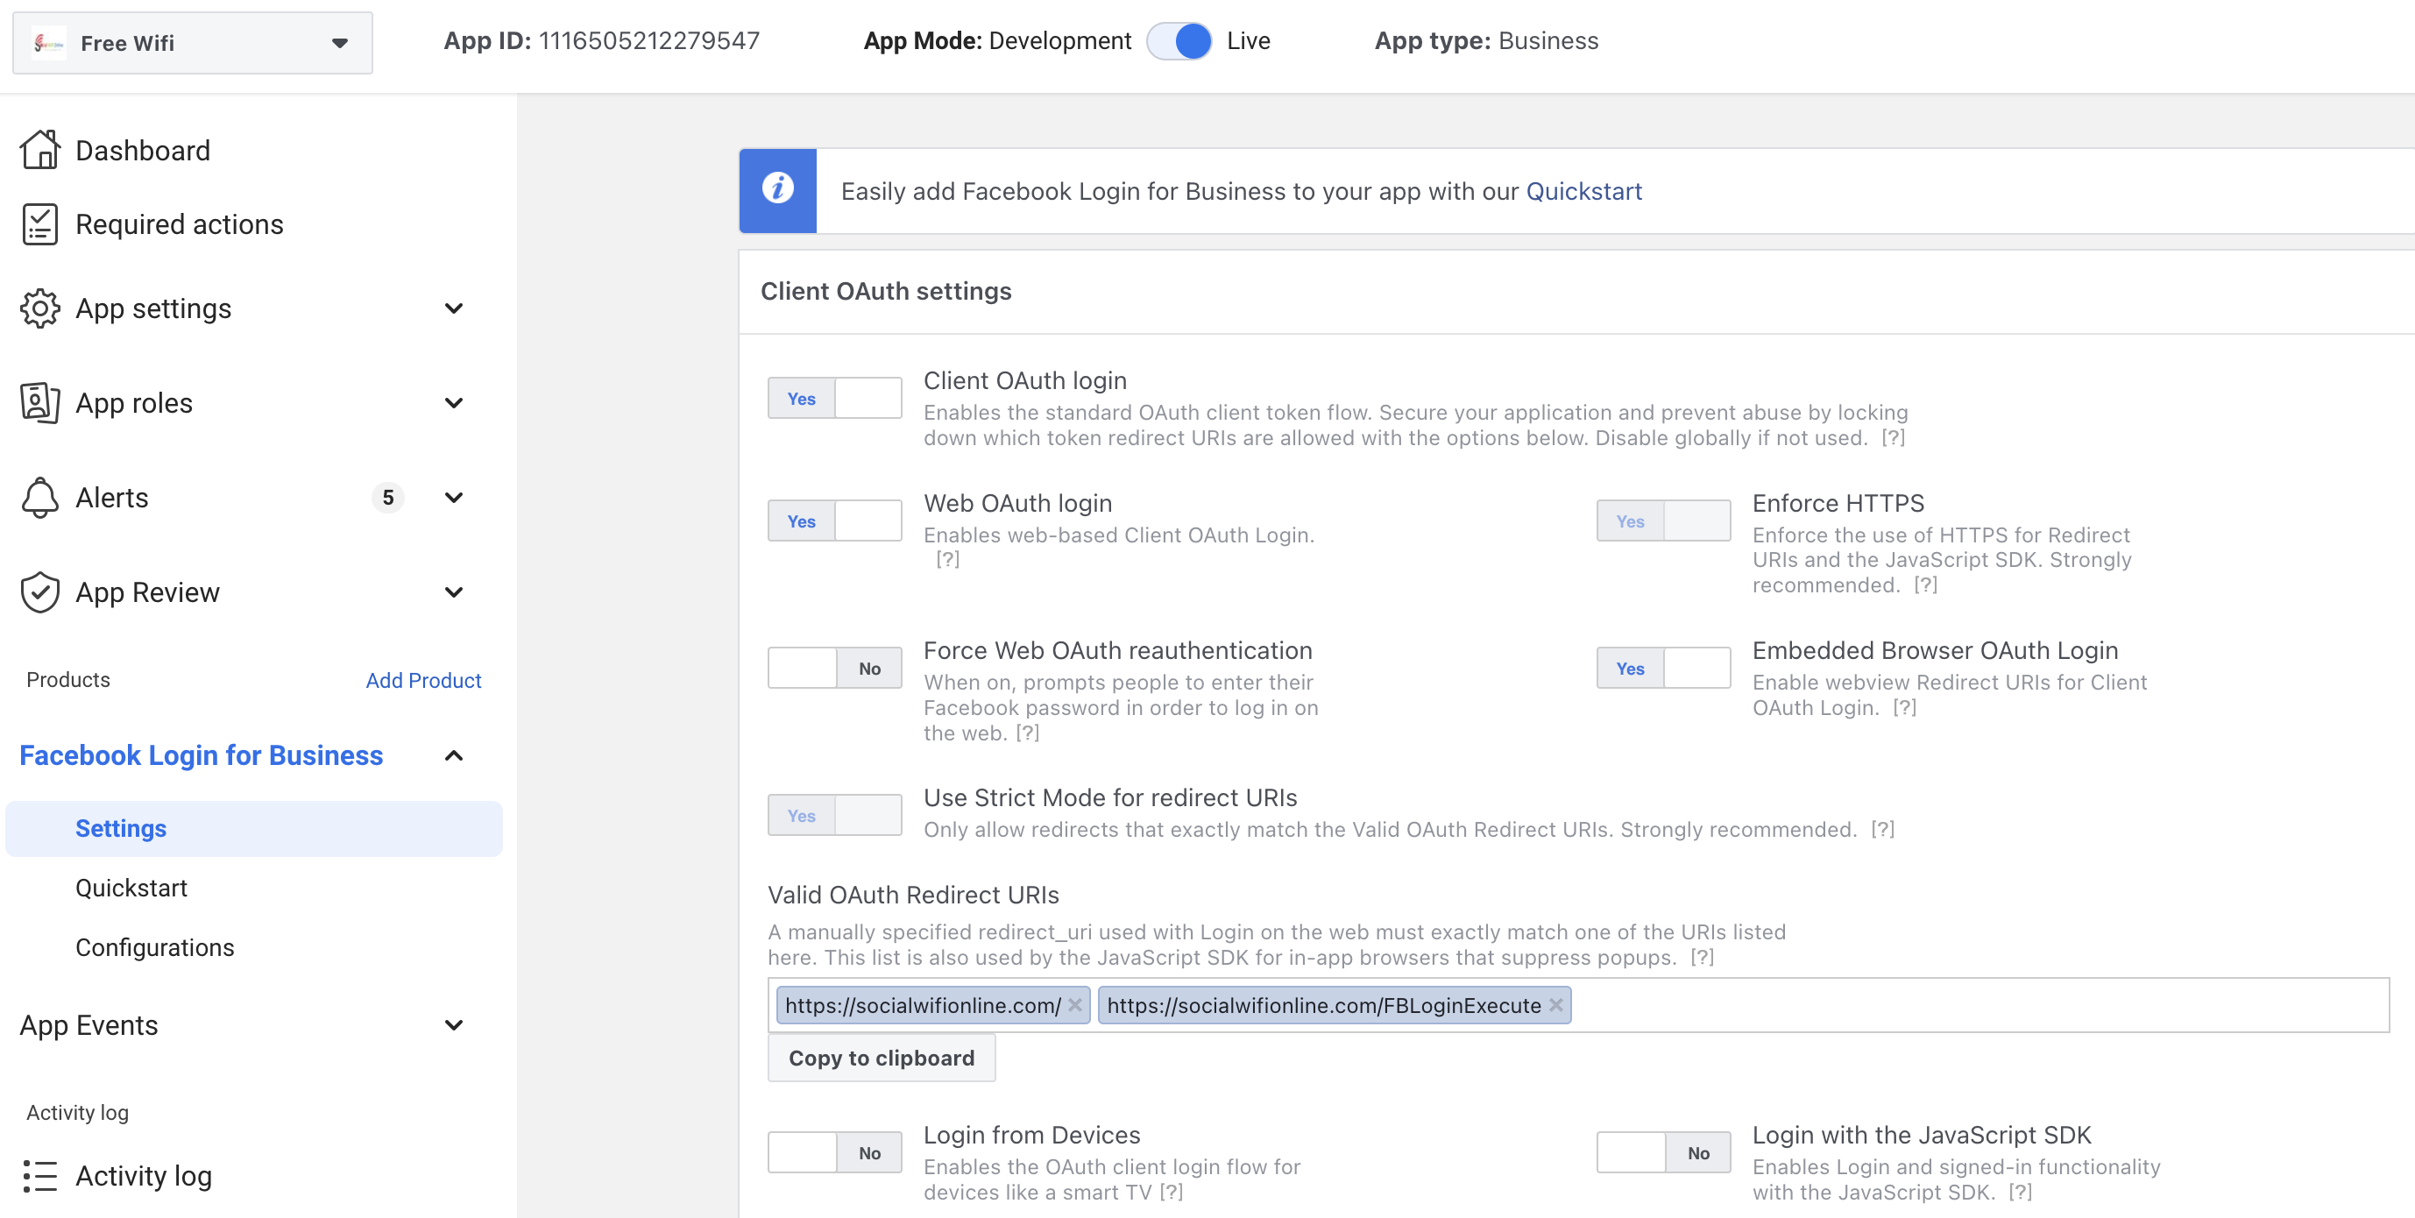Open help [?] for Login from Devices
Viewport: 2415px width, 1218px height.
click(1171, 1193)
